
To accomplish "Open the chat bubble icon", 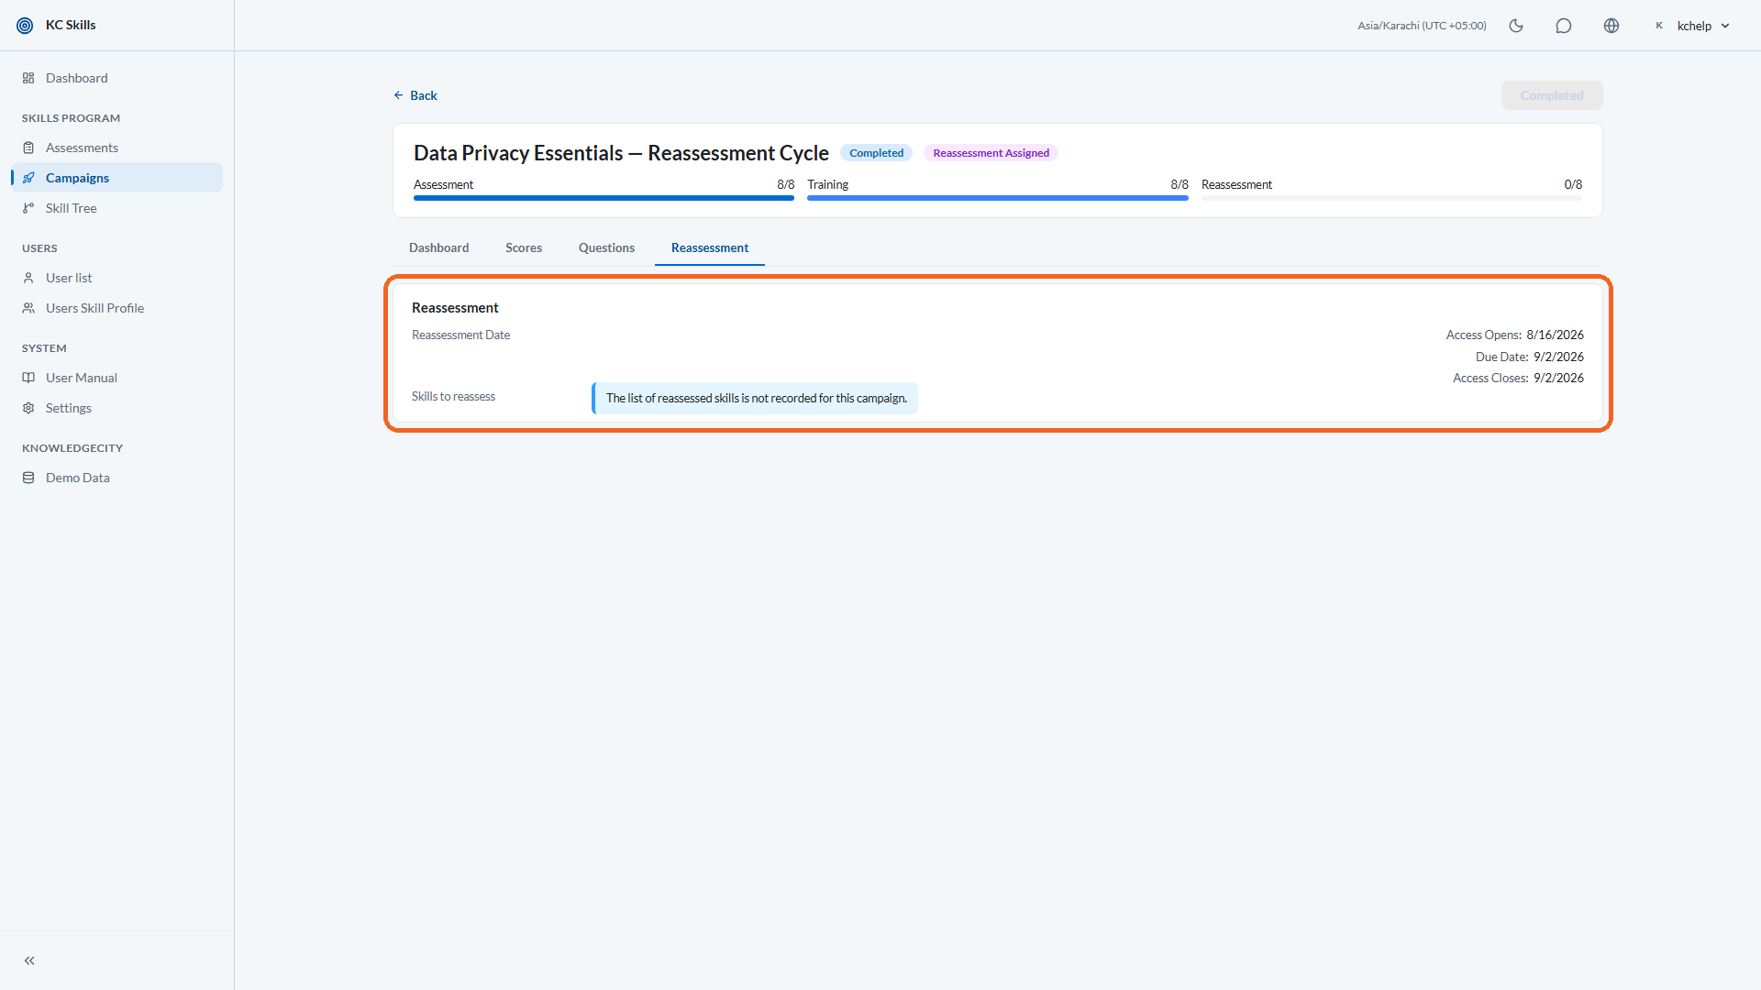I will pyautogui.click(x=1564, y=26).
